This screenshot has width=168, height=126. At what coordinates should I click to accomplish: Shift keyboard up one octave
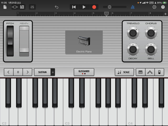click(27, 72)
